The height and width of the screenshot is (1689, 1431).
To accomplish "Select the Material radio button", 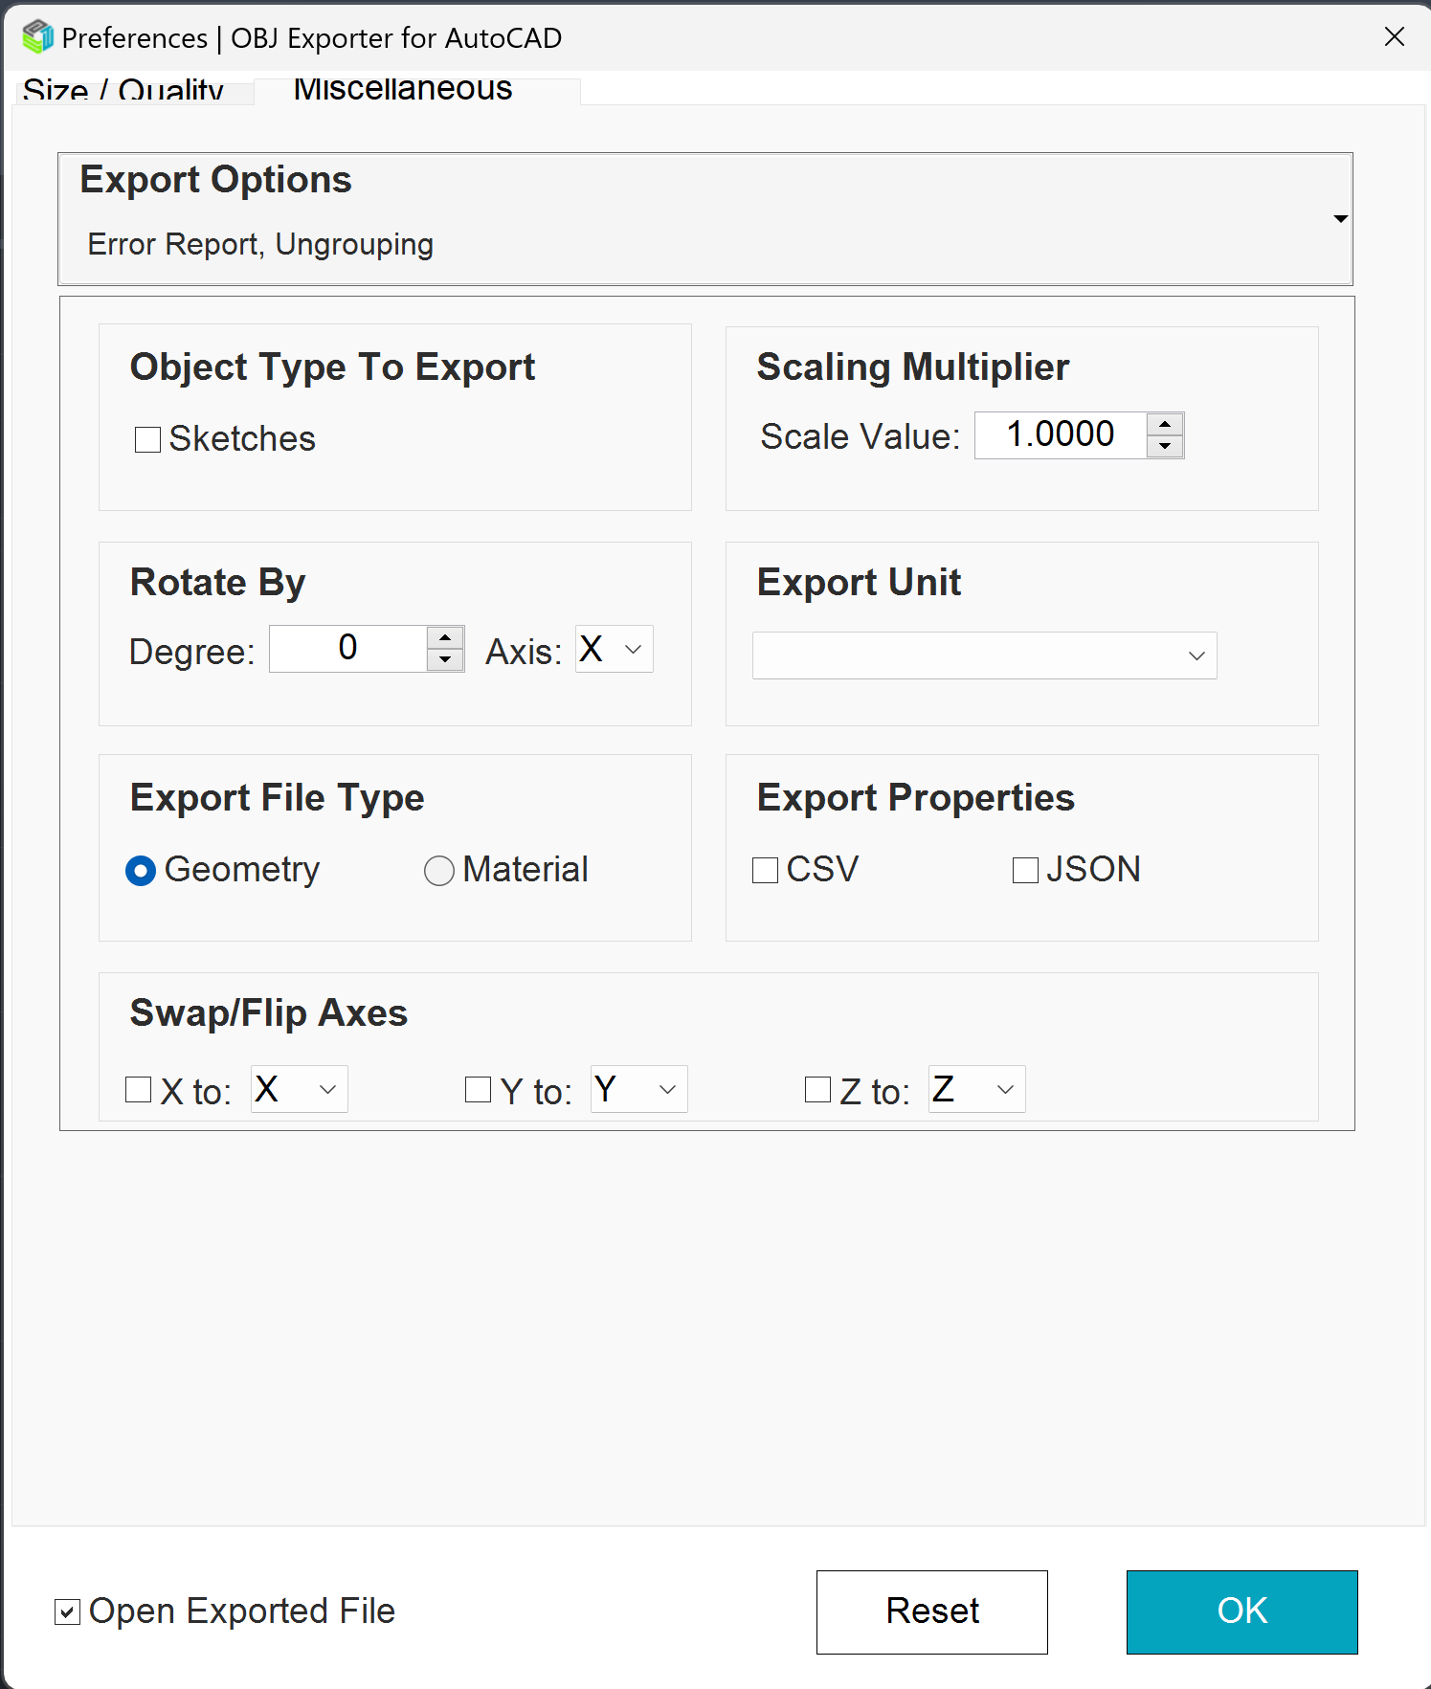I will point(439,870).
